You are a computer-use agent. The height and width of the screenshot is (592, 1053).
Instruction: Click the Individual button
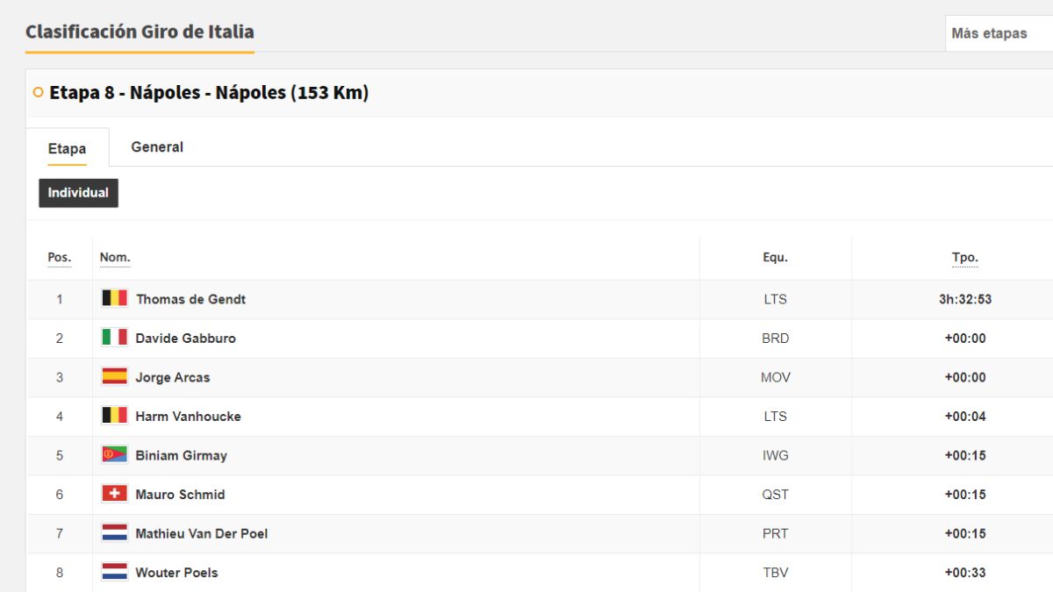[x=78, y=193]
